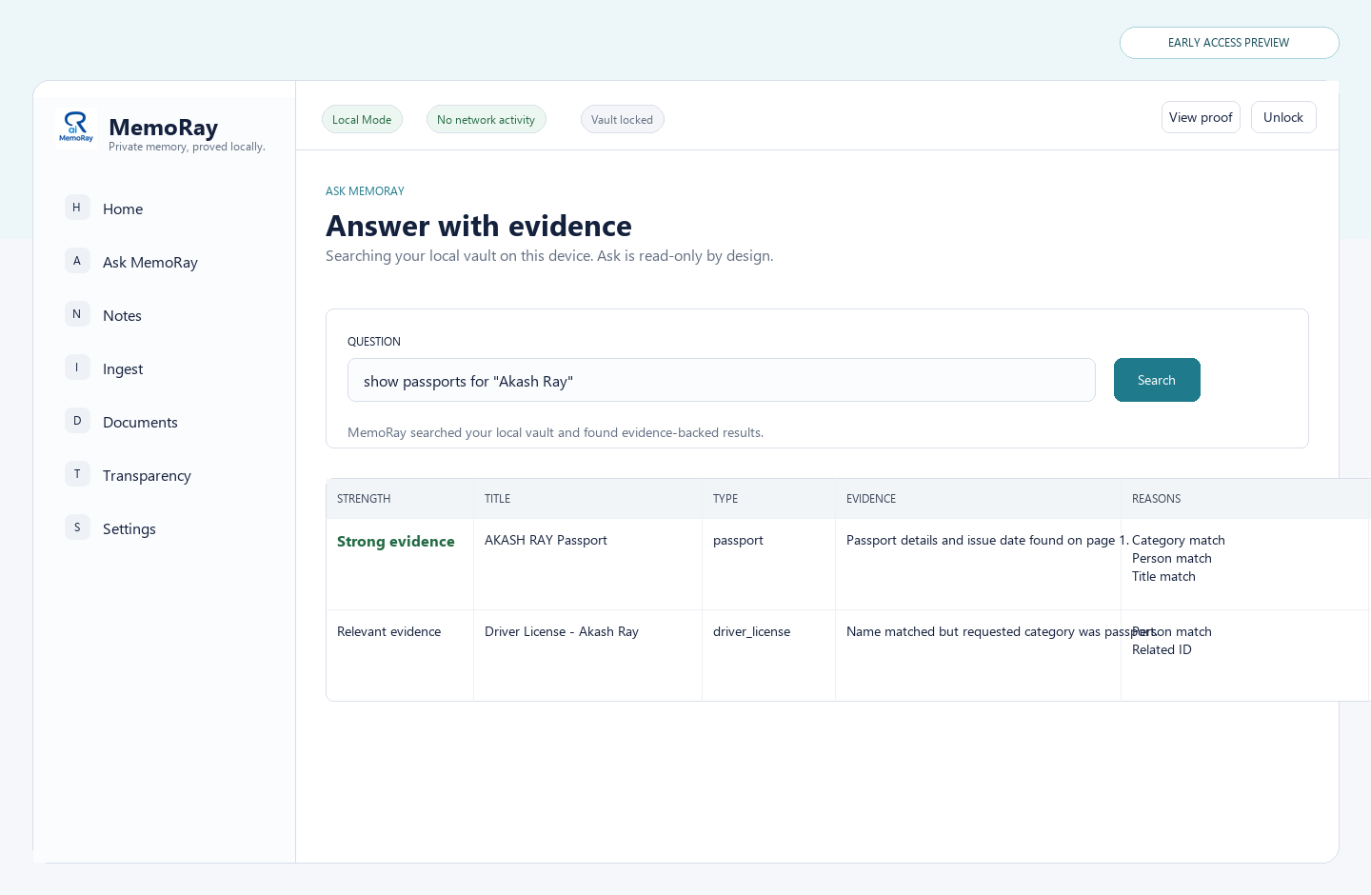This screenshot has width=1371, height=895.
Task: Click the Relevant evidence label
Action: pyautogui.click(x=388, y=631)
